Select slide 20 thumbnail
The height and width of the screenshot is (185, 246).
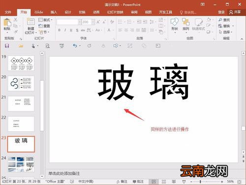21,83
